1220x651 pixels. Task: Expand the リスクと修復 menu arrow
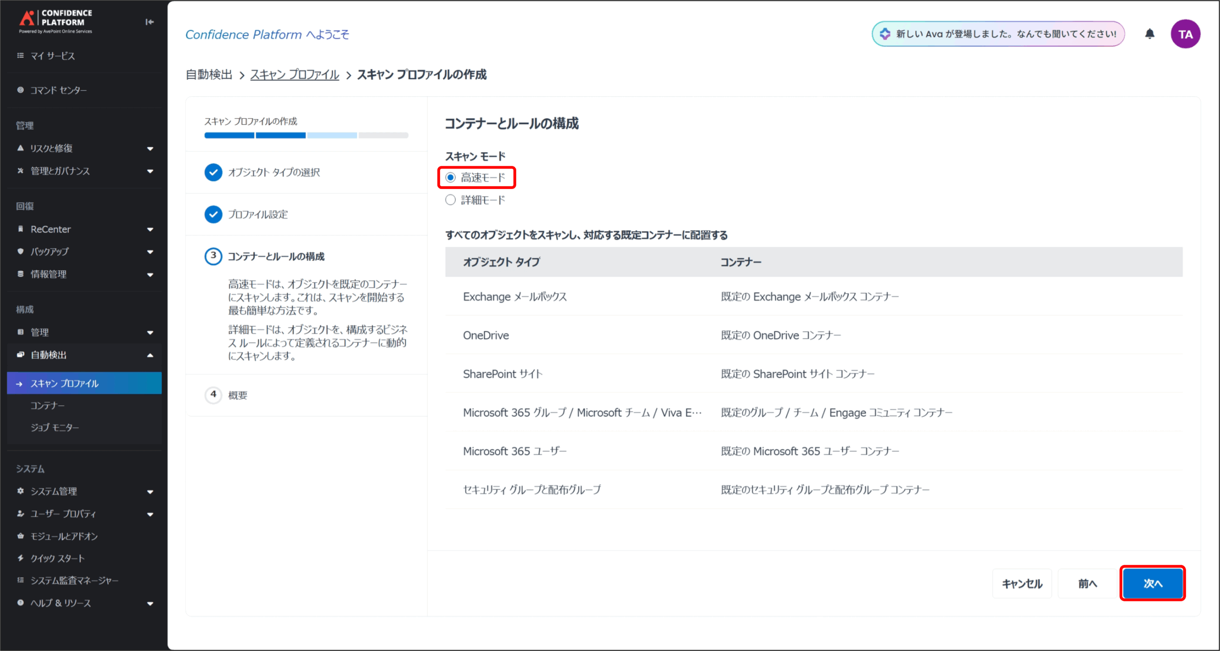[x=150, y=149]
